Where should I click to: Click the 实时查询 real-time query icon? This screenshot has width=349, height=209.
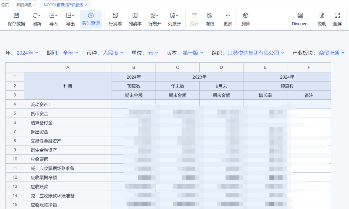coord(91,16)
